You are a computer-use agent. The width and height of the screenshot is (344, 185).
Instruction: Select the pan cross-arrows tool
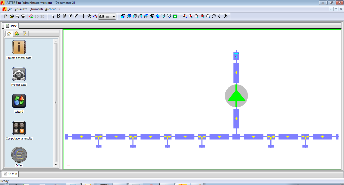[220, 16]
